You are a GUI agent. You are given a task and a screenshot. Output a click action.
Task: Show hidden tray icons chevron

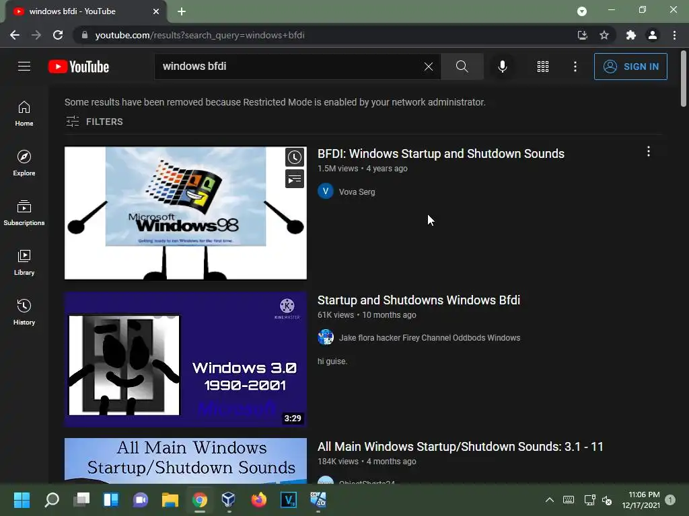pyautogui.click(x=550, y=499)
